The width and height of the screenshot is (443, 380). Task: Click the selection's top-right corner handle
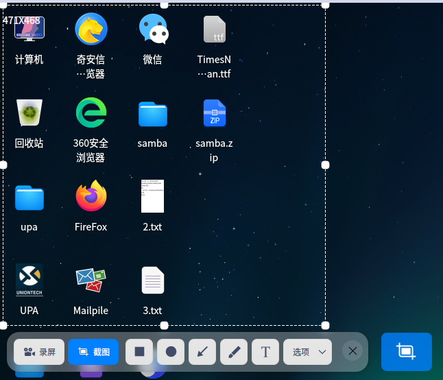326,5
